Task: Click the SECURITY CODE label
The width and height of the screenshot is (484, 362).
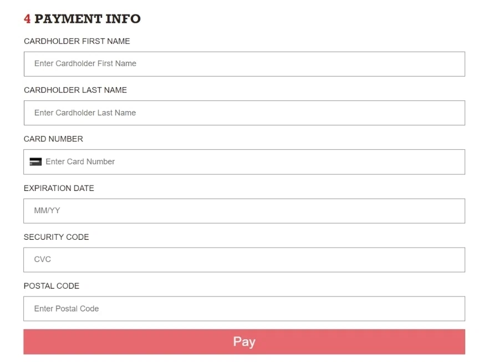Action: tap(56, 237)
